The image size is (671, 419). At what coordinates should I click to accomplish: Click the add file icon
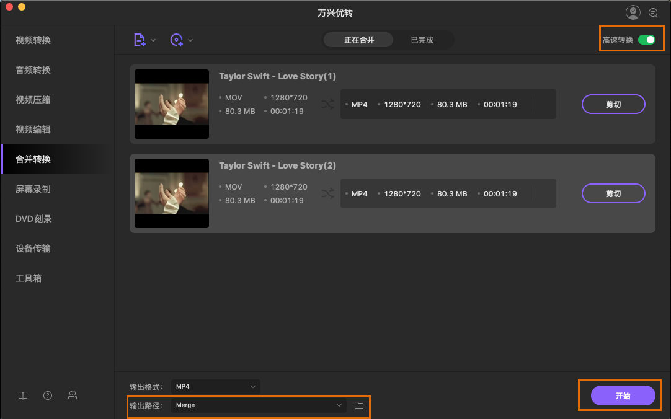click(140, 40)
